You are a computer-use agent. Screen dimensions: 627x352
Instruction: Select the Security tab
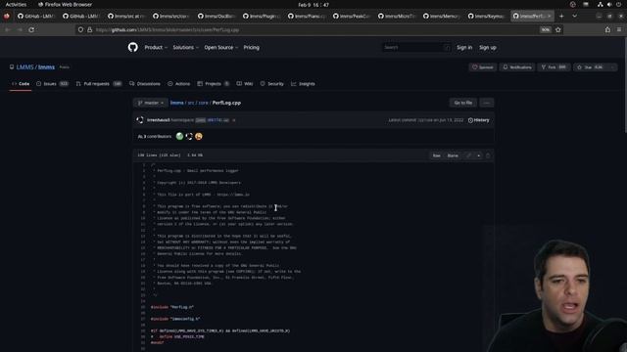pyautogui.click(x=272, y=84)
